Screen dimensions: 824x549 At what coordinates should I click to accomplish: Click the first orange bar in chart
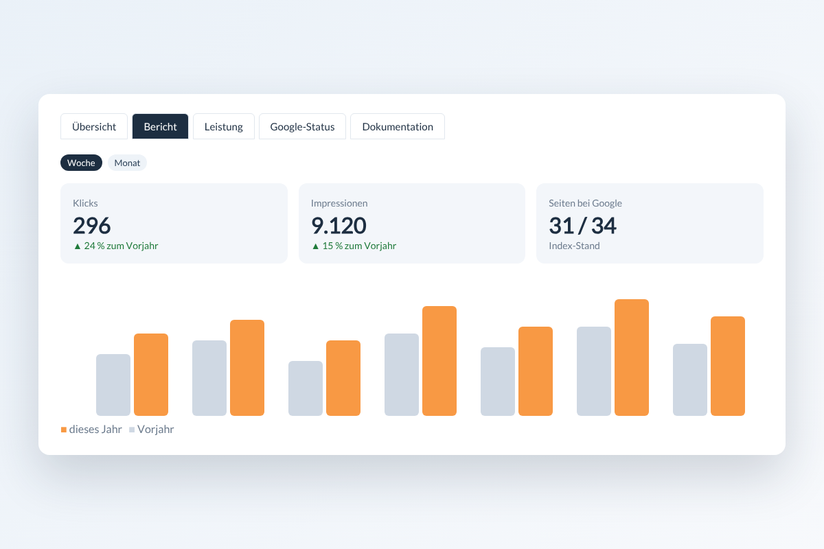click(x=151, y=375)
